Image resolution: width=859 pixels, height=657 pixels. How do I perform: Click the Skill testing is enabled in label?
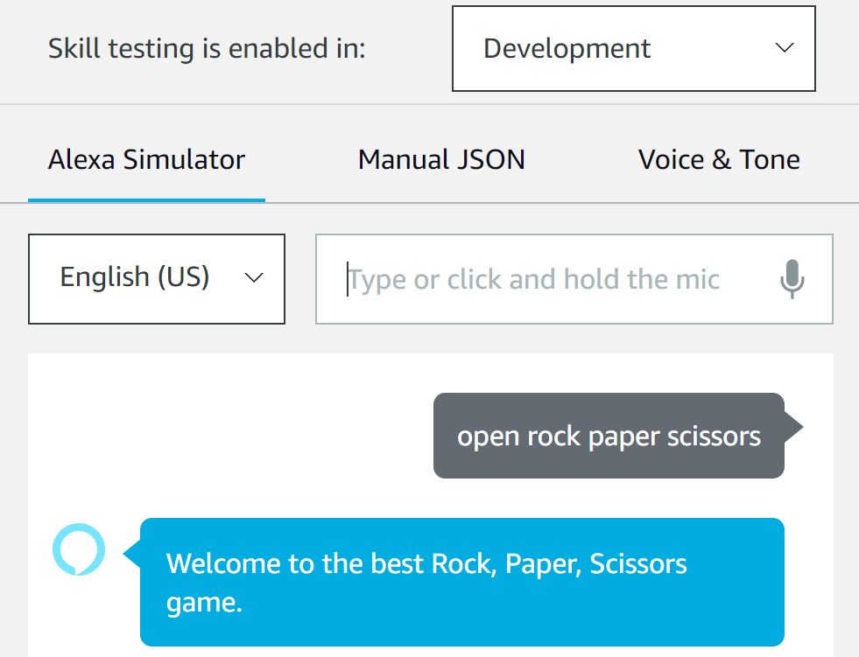pyautogui.click(x=207, y=48)
